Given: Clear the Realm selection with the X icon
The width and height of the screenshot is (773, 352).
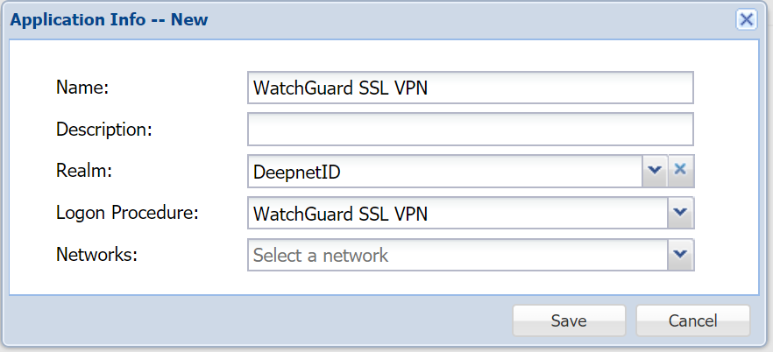Looking at the screenshot, I should (x=681, y=172).
